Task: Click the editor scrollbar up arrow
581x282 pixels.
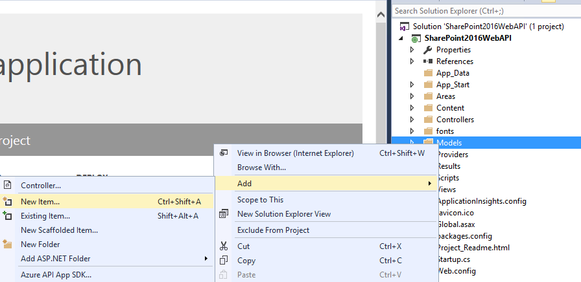Action: 381,15
